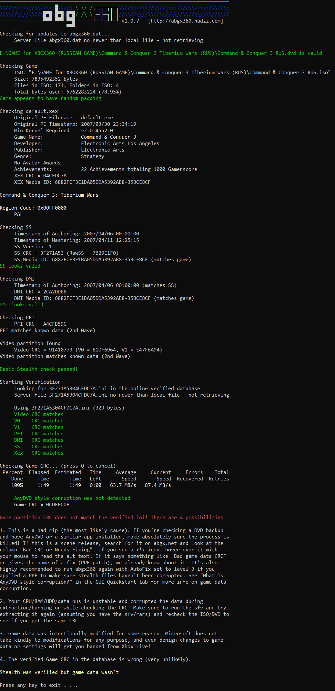Viewport: 335px width, 691px height.
Task: Click the 'PFI CRC = A4CFB59C' line
Action: click(x=40, y=324)
